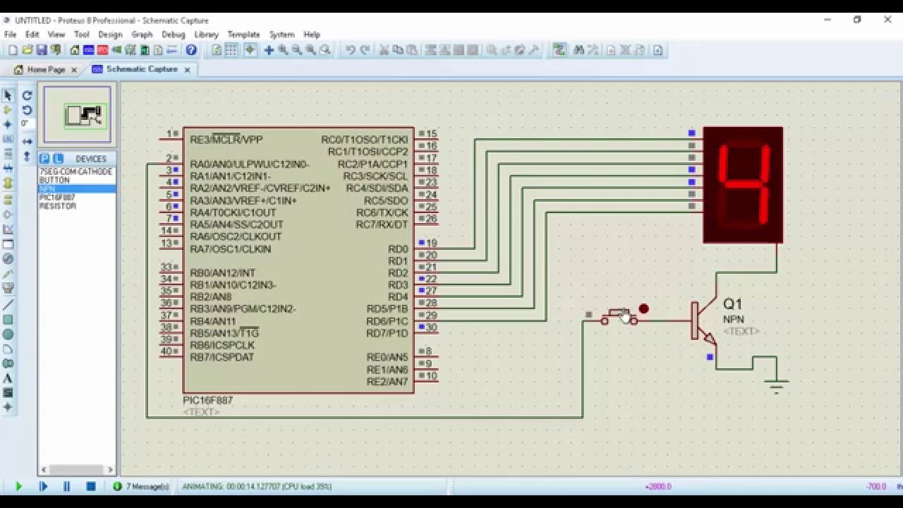Go to Home Page toolbar icon
The width and height of the screenshot is (903, 508).
75,50
